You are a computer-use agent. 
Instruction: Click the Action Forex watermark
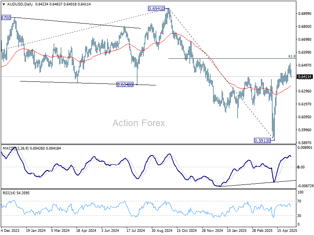pos(139,123)
